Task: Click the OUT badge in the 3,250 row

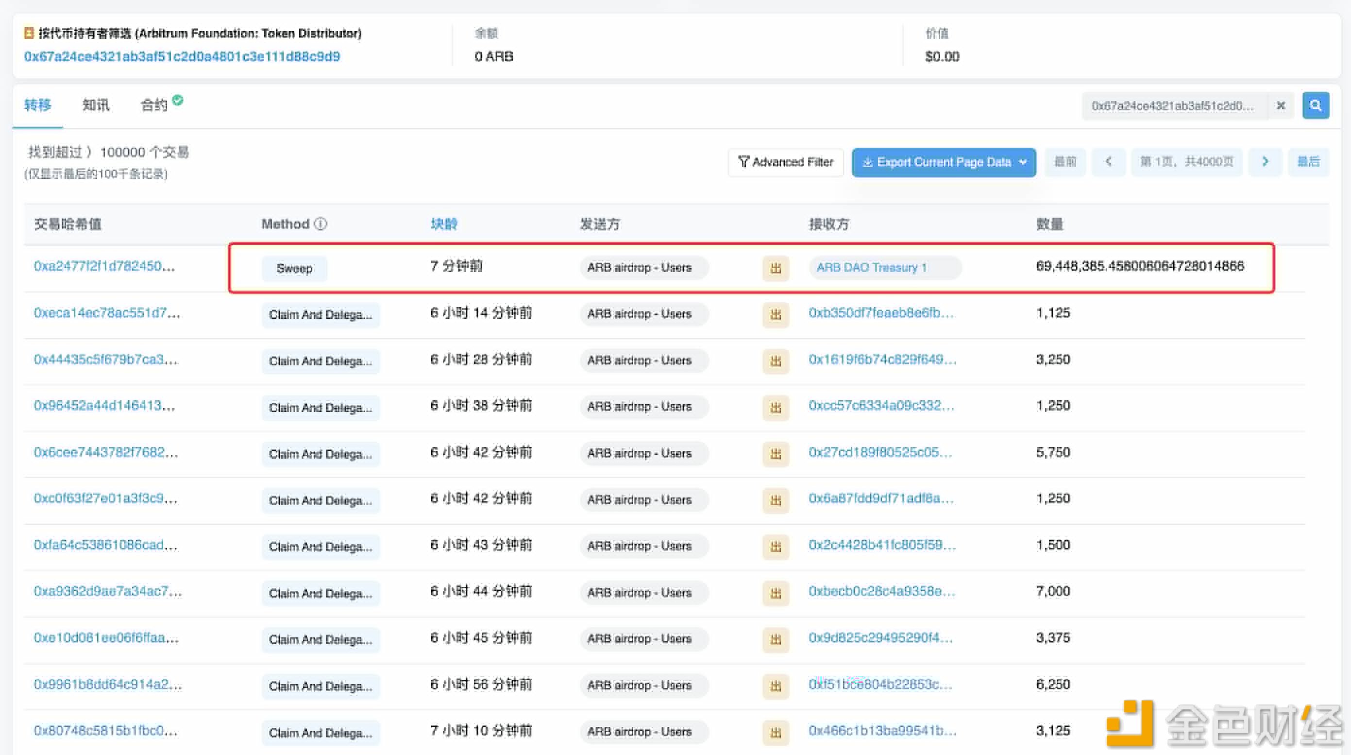Action: click(776, 361)
